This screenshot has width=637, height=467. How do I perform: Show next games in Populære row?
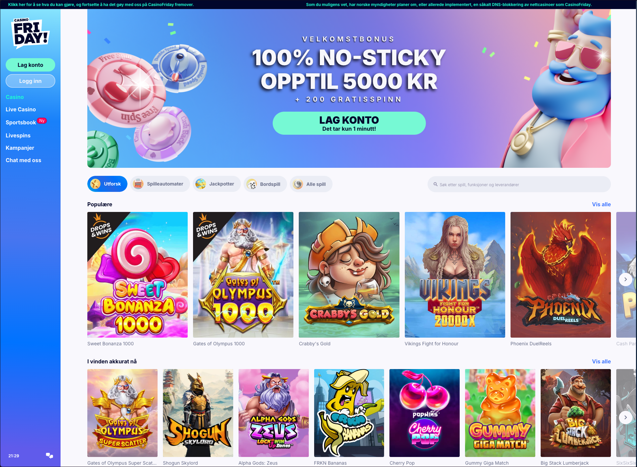click(625, 279)
